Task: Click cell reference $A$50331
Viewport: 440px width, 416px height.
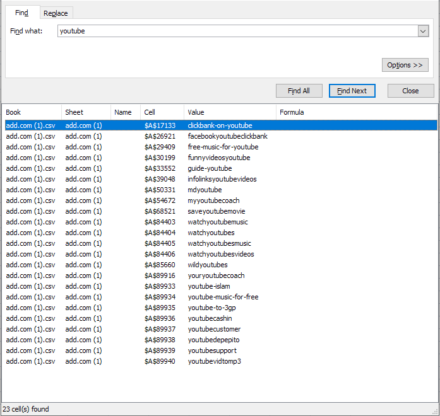Action: [160, 190]
